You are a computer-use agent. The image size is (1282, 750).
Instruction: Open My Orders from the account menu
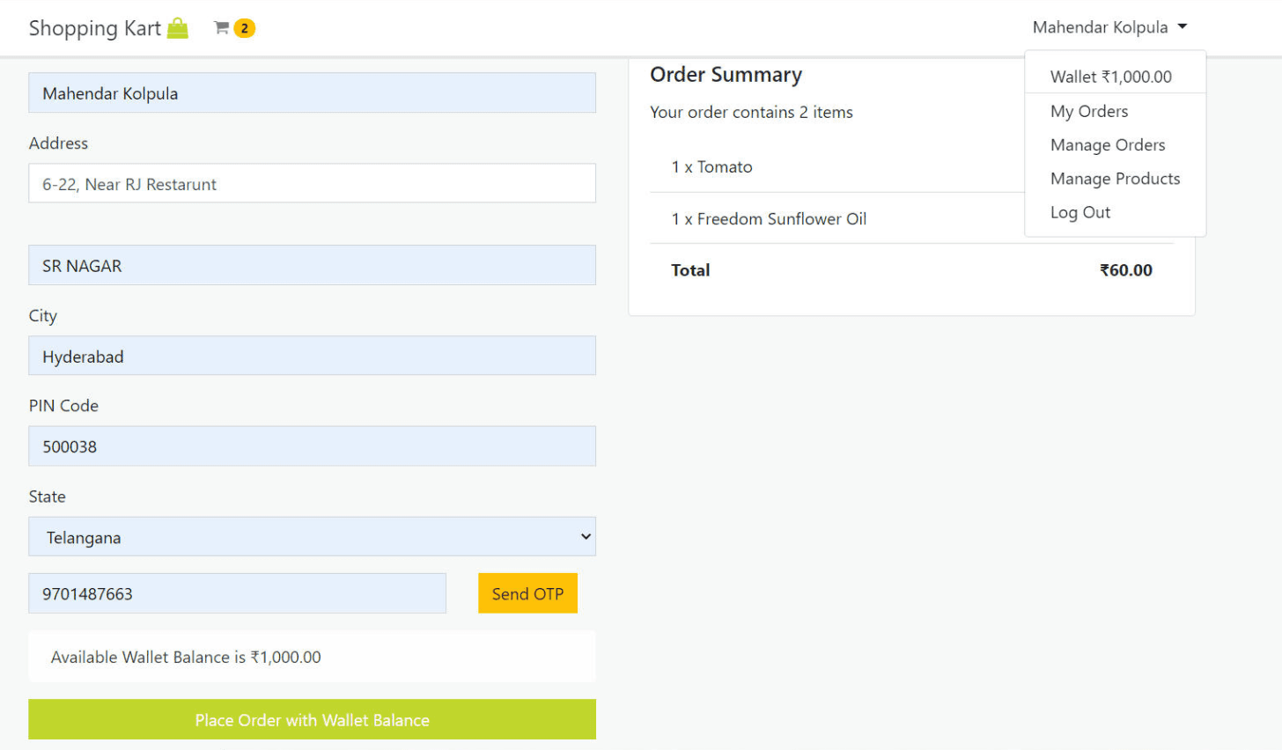pyautogui.click(x=1088, y=111)
